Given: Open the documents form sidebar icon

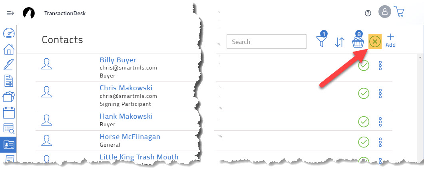Looking at the screenshot, I should (x=9, y=81).
